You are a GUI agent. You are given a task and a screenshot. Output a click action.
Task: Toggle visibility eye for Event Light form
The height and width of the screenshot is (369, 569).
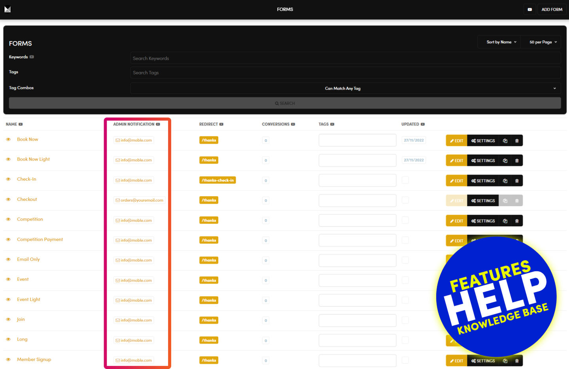(8, 299)
